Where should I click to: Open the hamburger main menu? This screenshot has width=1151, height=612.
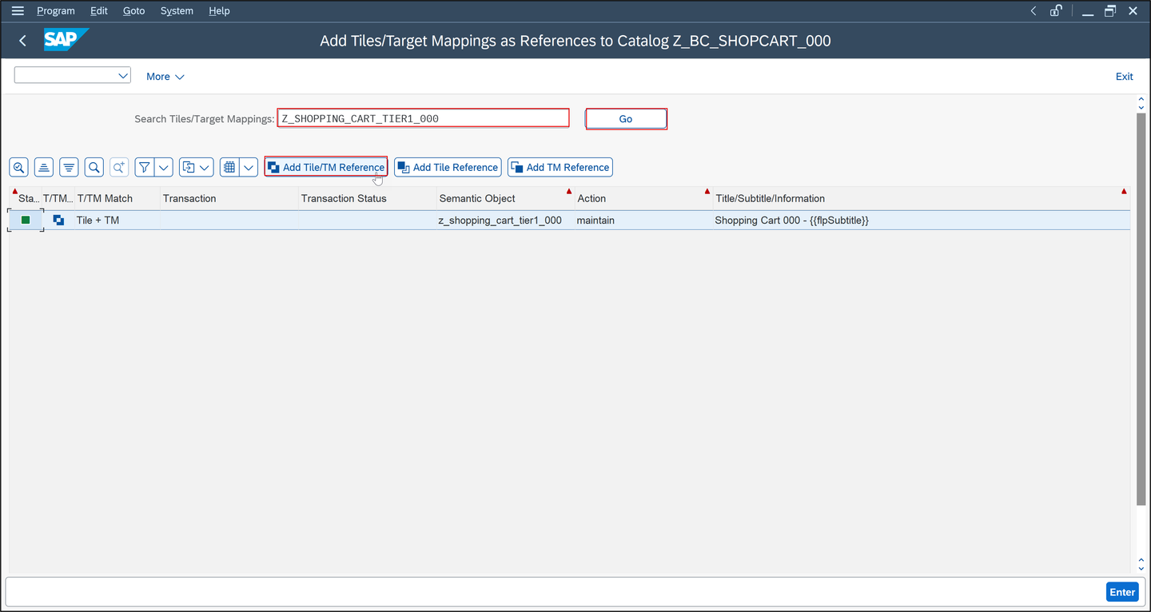[x=18, y=11]
